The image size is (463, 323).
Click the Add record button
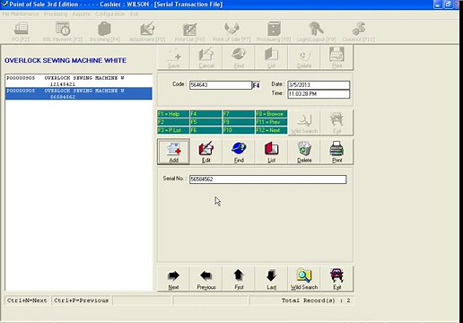pyautogui.click(x=173, y=152)
